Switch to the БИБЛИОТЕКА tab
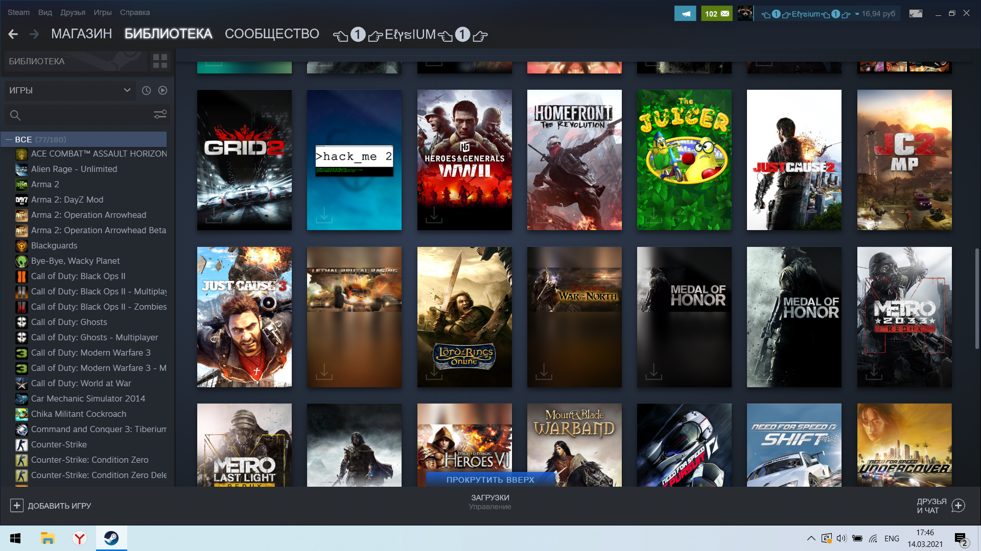 (168, 34)
